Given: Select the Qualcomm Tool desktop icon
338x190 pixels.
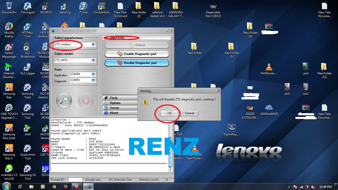Looking at the screenshot, I should [28, 152].
